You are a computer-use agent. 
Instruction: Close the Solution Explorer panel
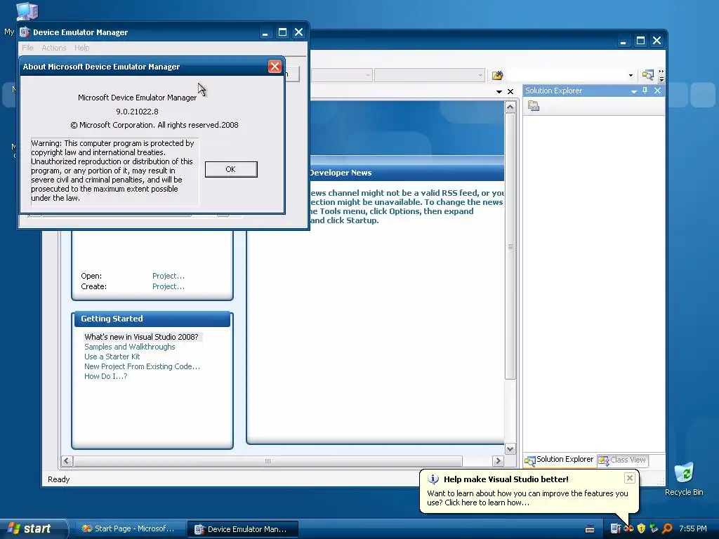[x=657, y=91]
